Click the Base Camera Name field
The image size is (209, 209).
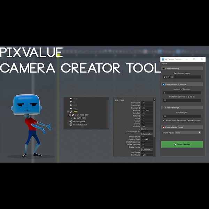tap(182, 77)
